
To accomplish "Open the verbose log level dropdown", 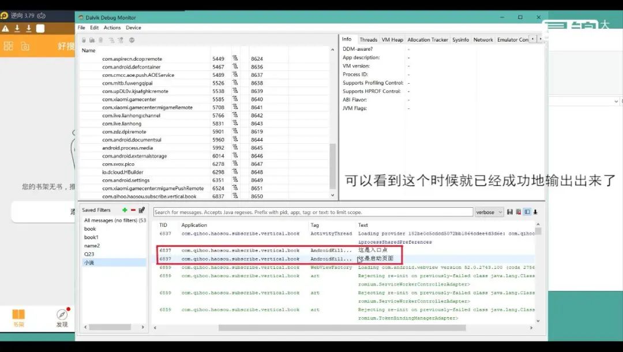I will [x=489, y=212].
